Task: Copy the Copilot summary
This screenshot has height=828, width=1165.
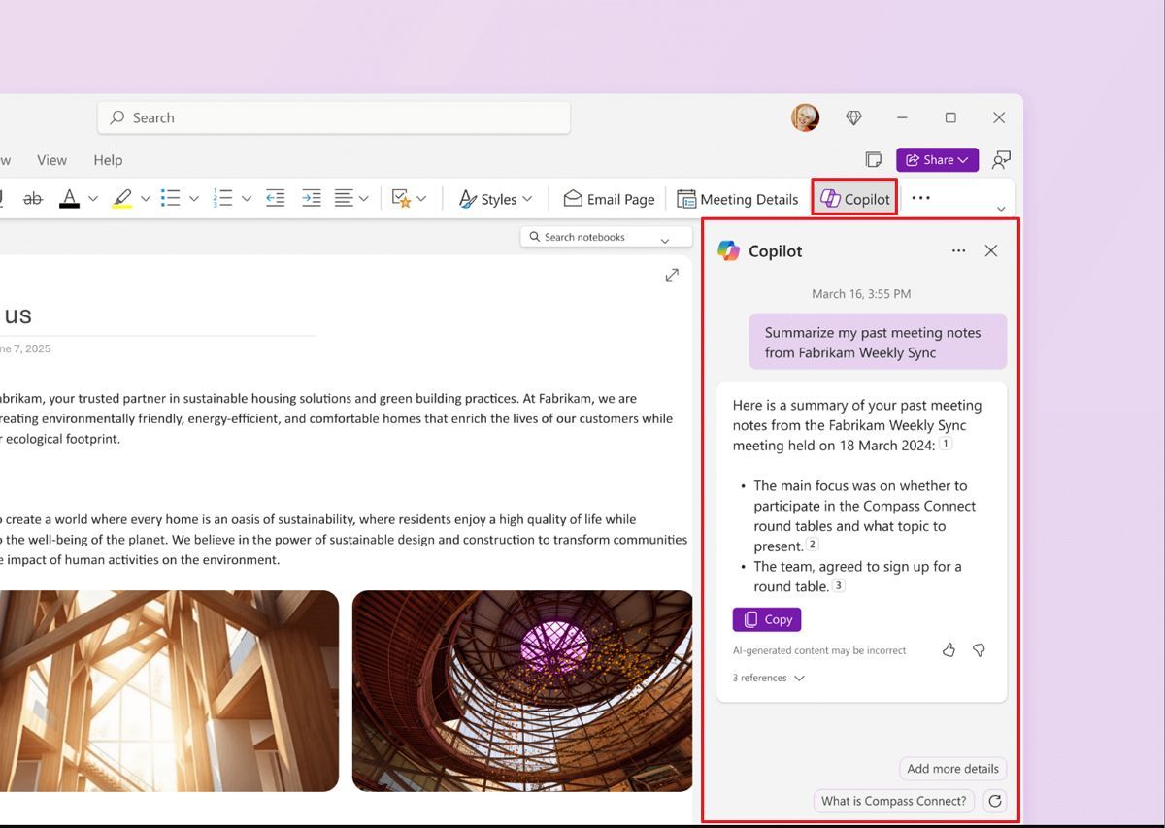Action: pyautogui.click(x=766, y=618)
